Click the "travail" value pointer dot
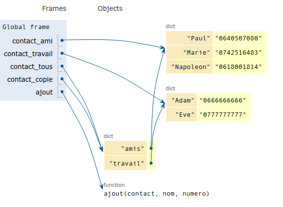283x207 pixels. (151, 163)
